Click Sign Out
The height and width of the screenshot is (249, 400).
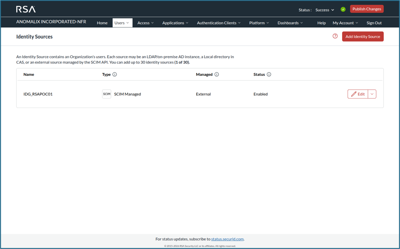pos(374,23)
